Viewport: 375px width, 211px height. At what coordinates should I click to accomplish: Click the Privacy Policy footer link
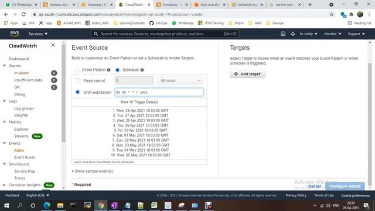296,195
